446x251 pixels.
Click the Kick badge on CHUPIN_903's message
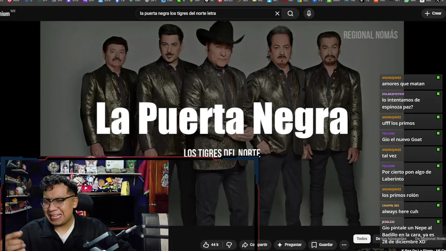(x=438, y=205)
